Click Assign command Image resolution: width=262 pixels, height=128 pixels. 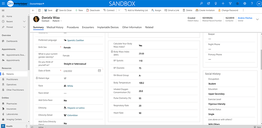[x=156, y=10]
